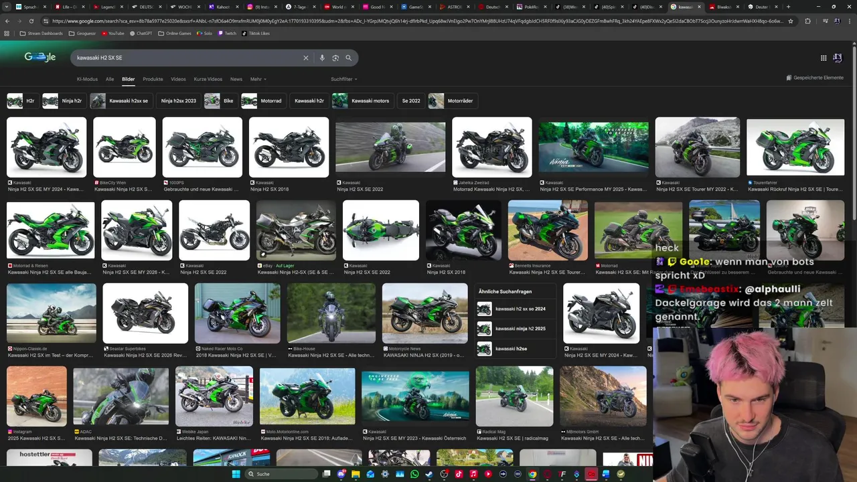Open Apple Music from the taskbar

pyautogui.click(x=473, y=474)
